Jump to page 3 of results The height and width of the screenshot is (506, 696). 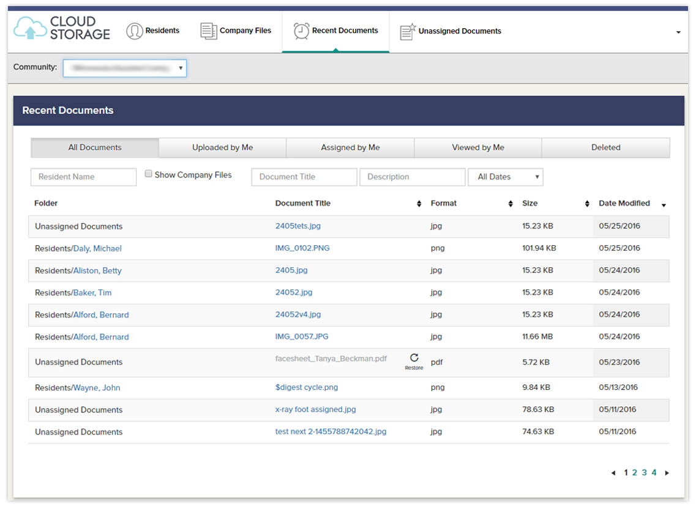click(644, 473)
